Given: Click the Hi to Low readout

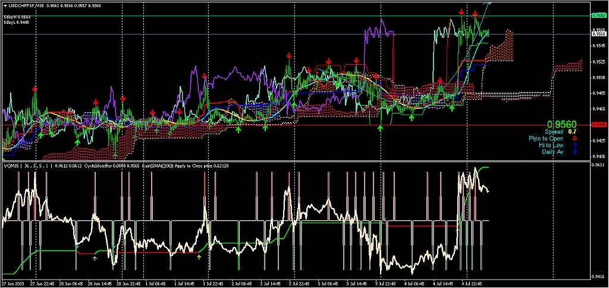Looking at the screenshot, I should coord(556,145).
